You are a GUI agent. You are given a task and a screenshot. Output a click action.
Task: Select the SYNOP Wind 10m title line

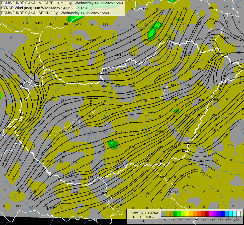[x=45, y=8]
